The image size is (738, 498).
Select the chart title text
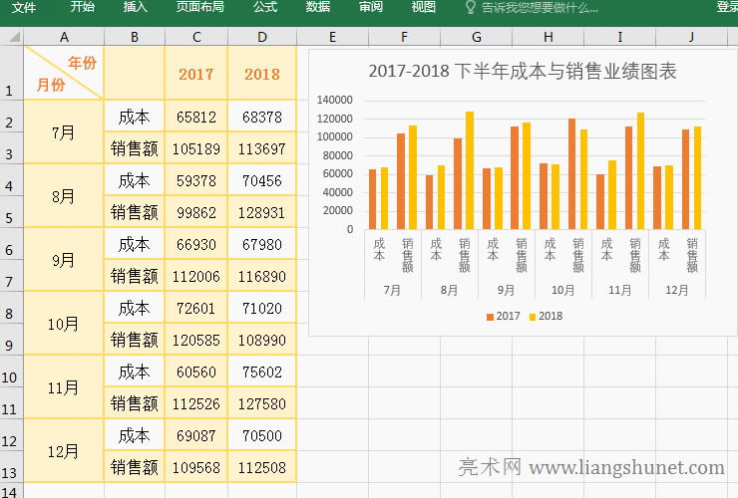point(523,72)
